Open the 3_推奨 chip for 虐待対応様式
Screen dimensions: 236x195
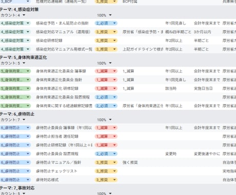106,180
